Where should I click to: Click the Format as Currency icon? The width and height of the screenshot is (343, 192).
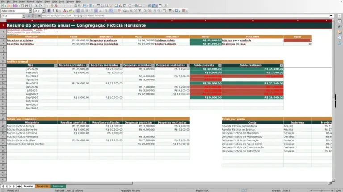pyautogui.click(x=125, y=11)
